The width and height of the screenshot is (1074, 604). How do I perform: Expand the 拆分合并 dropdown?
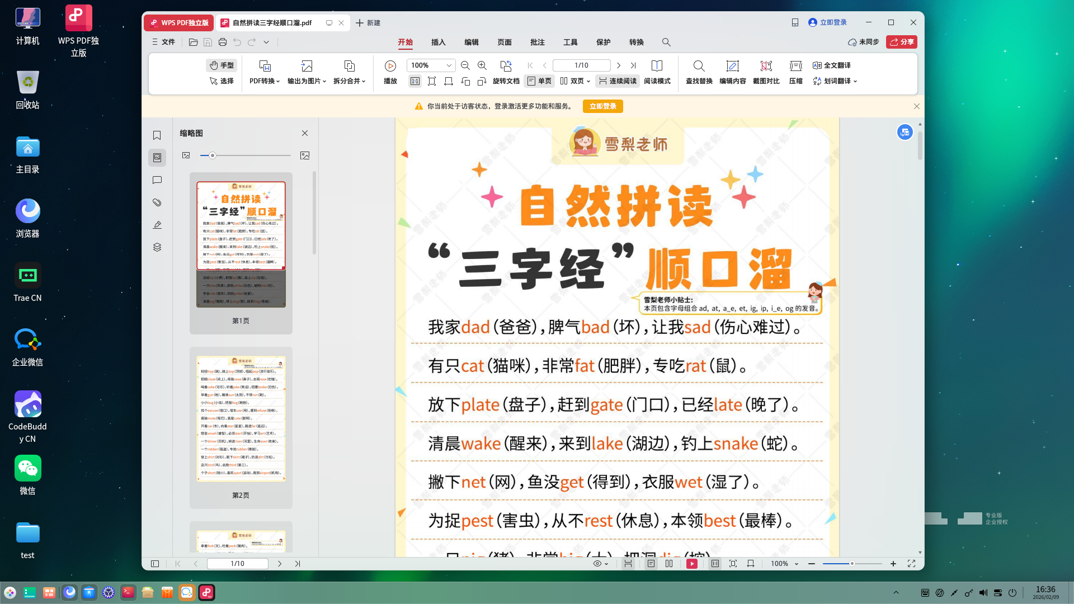(x=349, y=81)
